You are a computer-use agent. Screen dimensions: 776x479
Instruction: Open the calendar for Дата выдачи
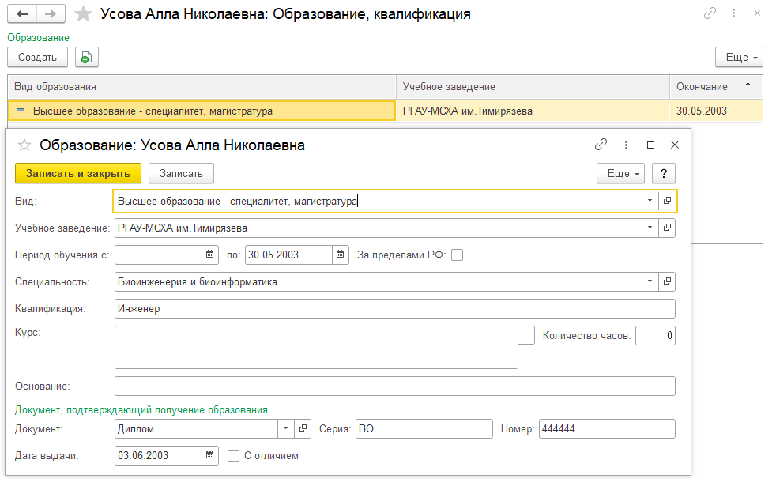(x=210, y=455)
